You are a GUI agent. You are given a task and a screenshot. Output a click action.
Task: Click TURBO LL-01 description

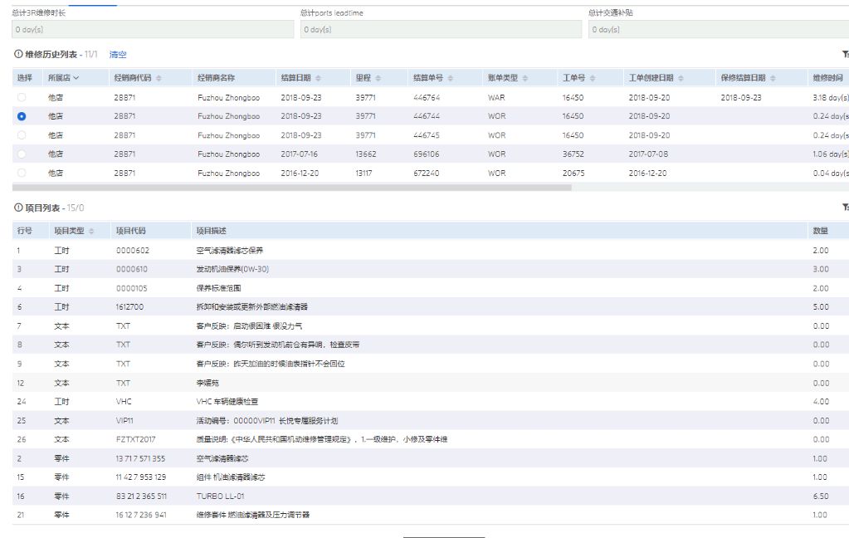pyautogui.click(x=221, y=496)
